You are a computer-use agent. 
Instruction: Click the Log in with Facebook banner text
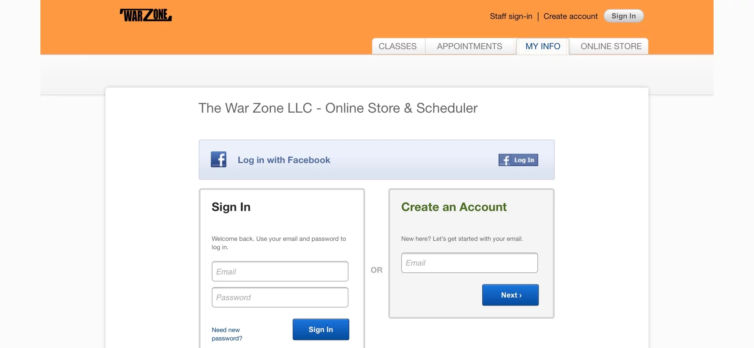pyautogui.click(x=284, y=160)
